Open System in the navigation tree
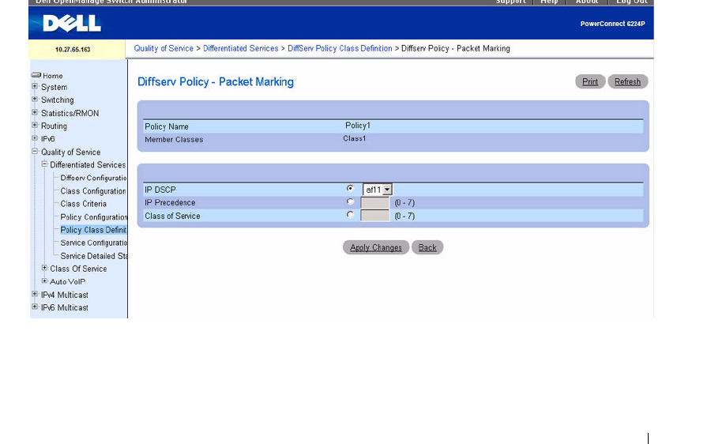The width and height of the screenshot is (711, 444). [x=54, y=87]
